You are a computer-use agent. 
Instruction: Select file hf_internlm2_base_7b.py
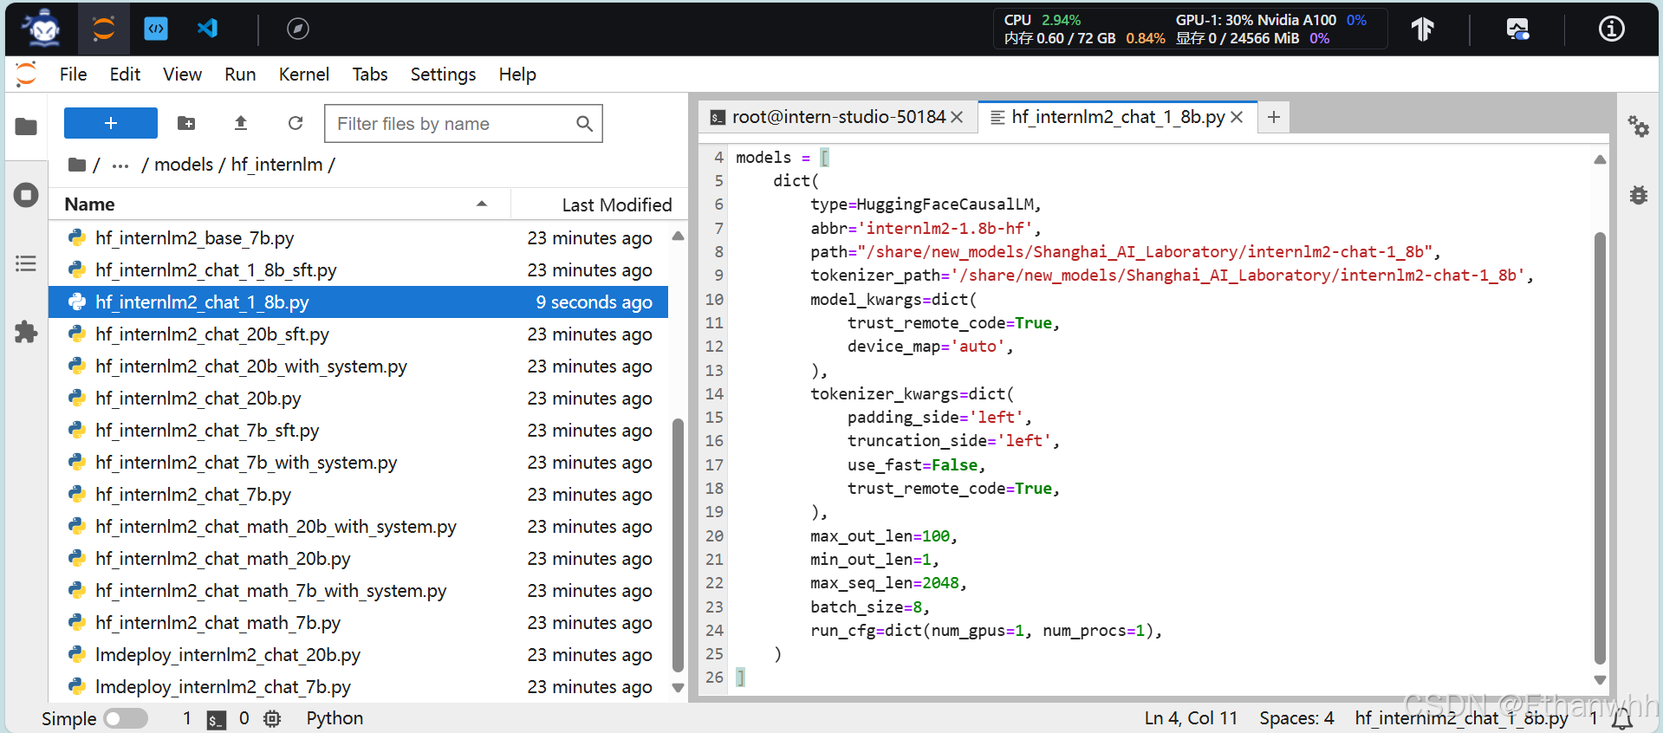coord(359,238)
